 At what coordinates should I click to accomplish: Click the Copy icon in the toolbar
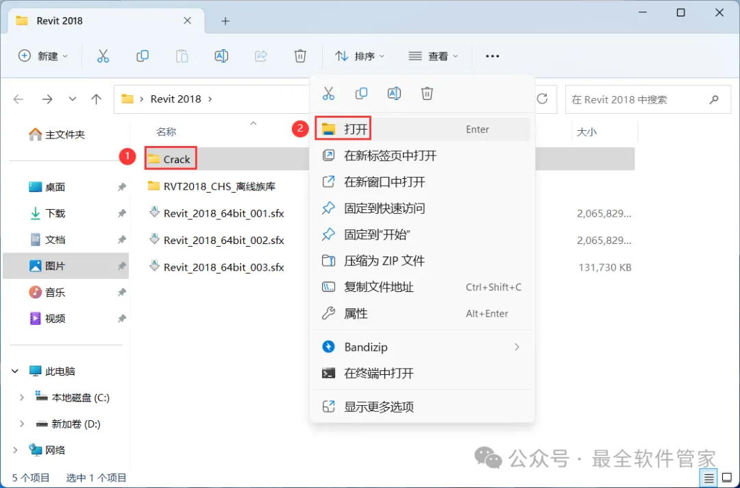coord(142,56)
